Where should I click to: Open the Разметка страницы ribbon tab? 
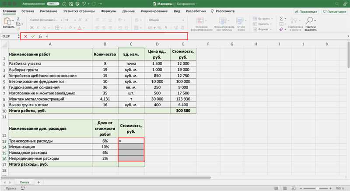tap(79, 11)
